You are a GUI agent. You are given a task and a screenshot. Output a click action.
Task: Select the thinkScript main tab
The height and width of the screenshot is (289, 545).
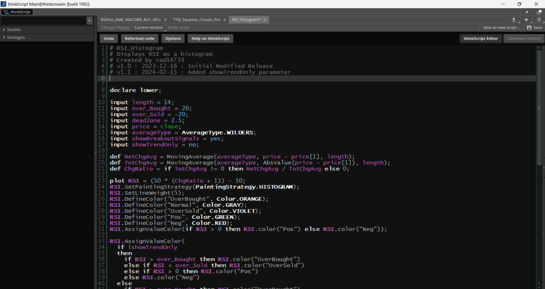click(x=17, y=12)
